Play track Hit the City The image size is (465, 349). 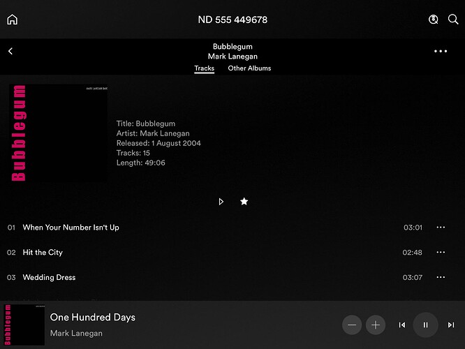[43, 253]
